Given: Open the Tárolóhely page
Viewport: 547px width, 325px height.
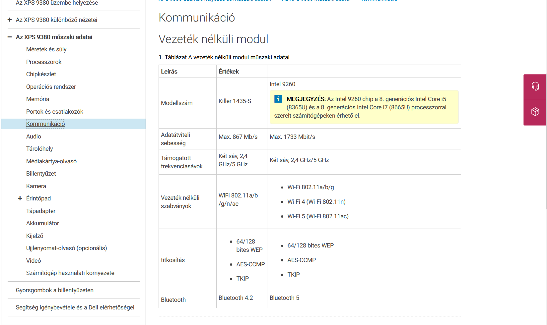Looking at the screenshot, I should pos(39,149).
